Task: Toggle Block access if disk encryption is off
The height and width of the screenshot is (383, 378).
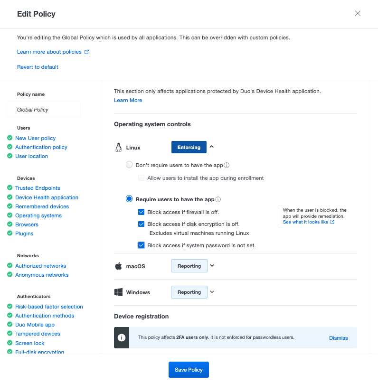Action: (141, 224)
